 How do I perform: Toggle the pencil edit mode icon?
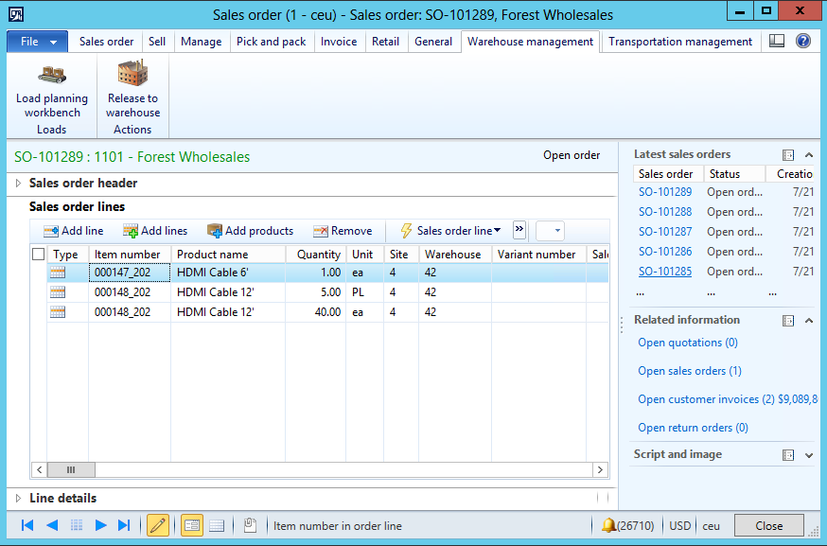coord(158,525)
